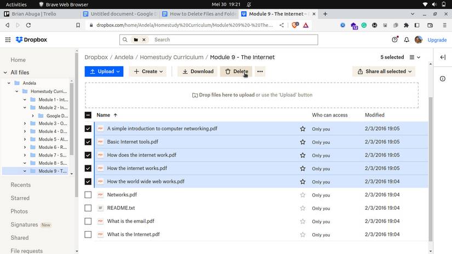Open the browser tab list chevron
Image resolution: width=452 pixels, height=254 pixels.
(x=413, y=14)
